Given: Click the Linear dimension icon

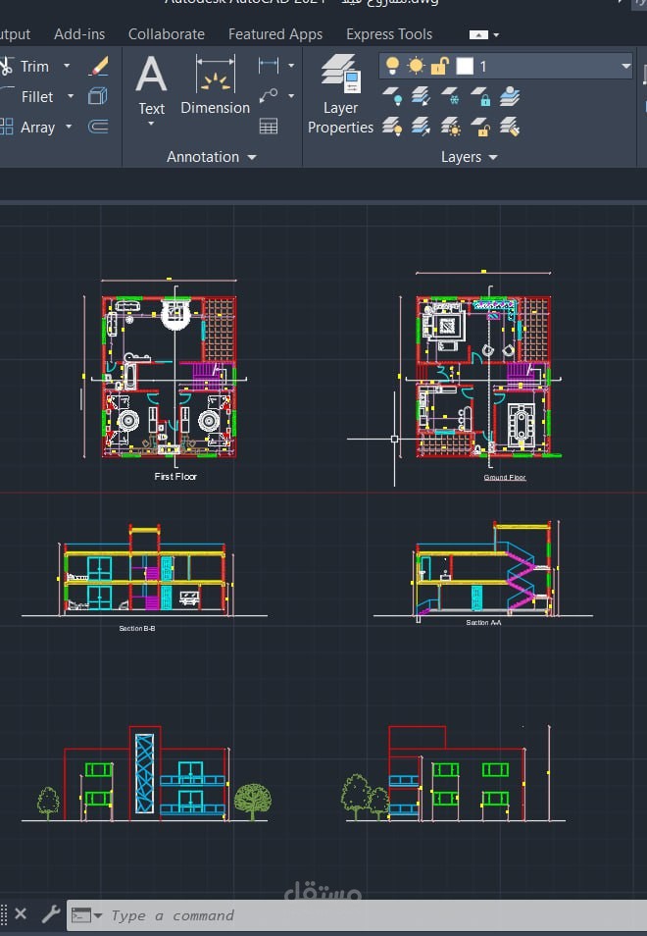Looking at the screenshot, I should click(x=269, y=65).
